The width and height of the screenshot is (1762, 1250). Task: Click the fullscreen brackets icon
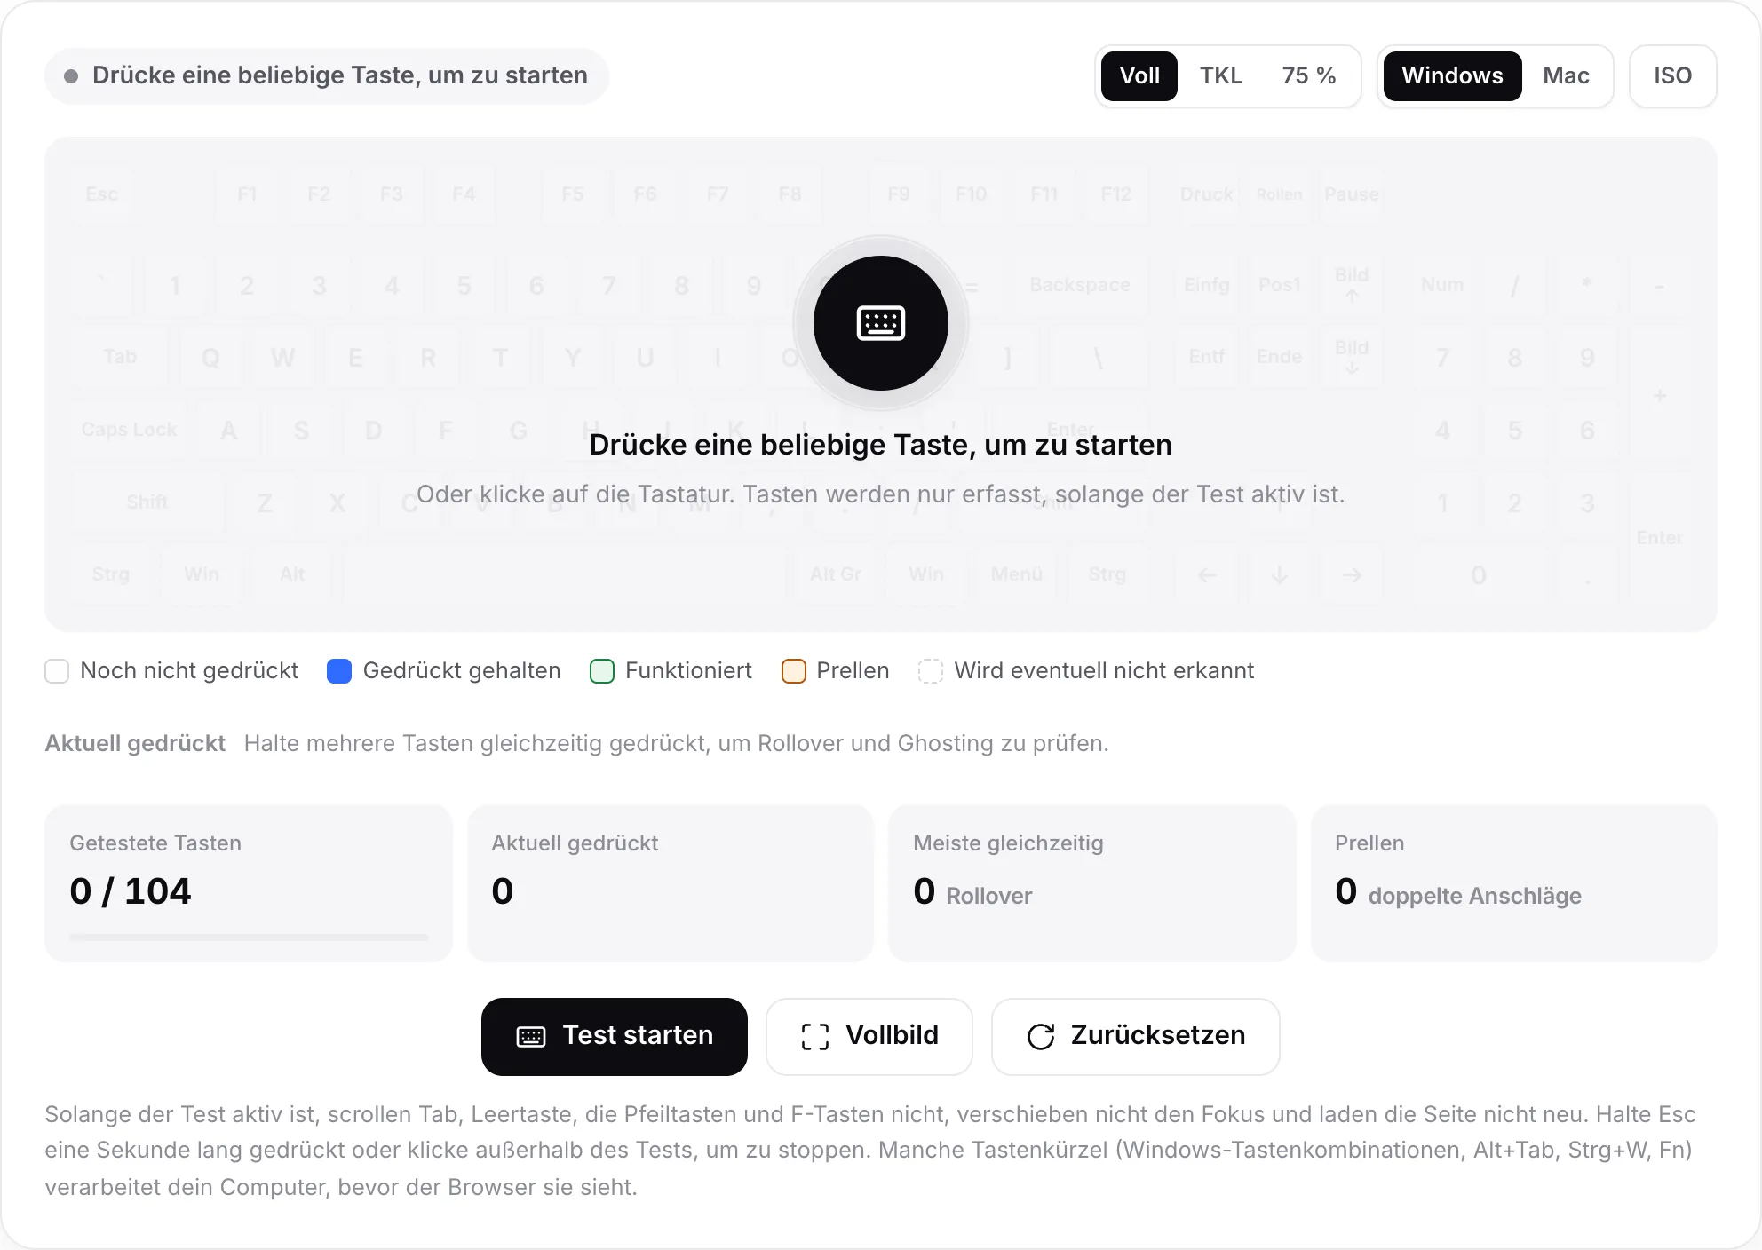coord(814,1036)
